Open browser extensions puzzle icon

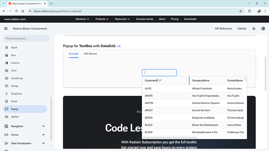250,11
